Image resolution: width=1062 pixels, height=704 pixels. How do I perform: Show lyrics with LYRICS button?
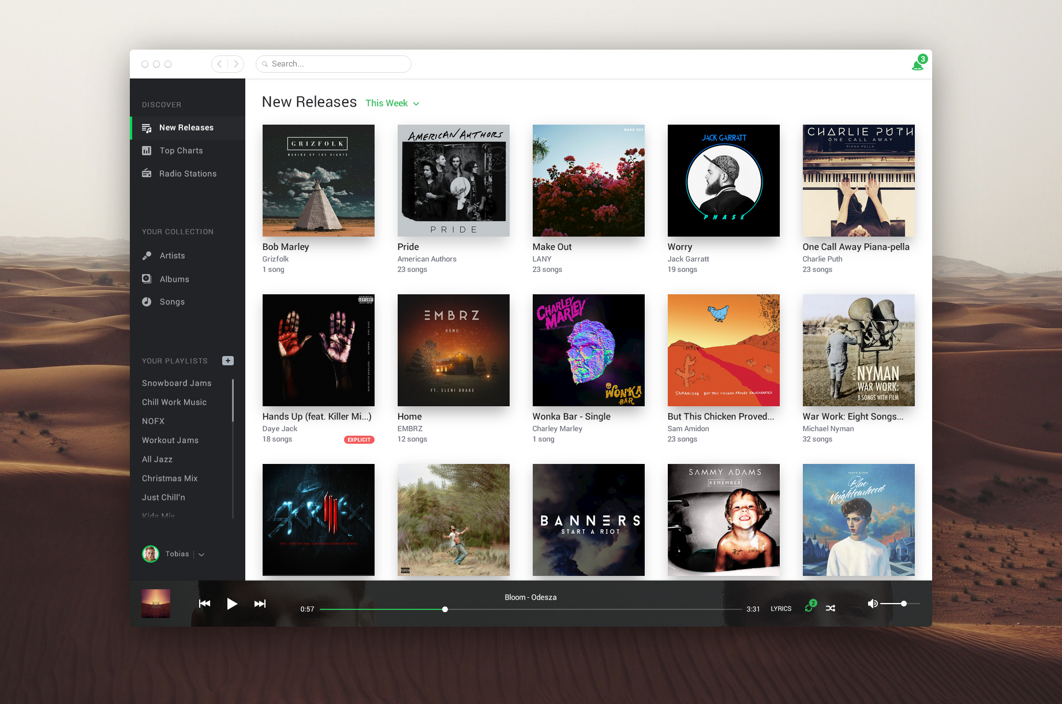[x=781, y=609]
